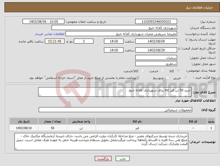Click the row number cell 1

pos(211,128)
